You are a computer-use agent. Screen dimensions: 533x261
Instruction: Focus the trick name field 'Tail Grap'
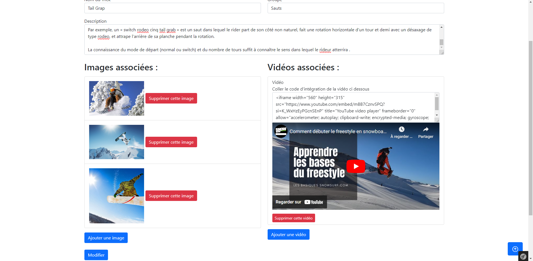tap(172, 8)
